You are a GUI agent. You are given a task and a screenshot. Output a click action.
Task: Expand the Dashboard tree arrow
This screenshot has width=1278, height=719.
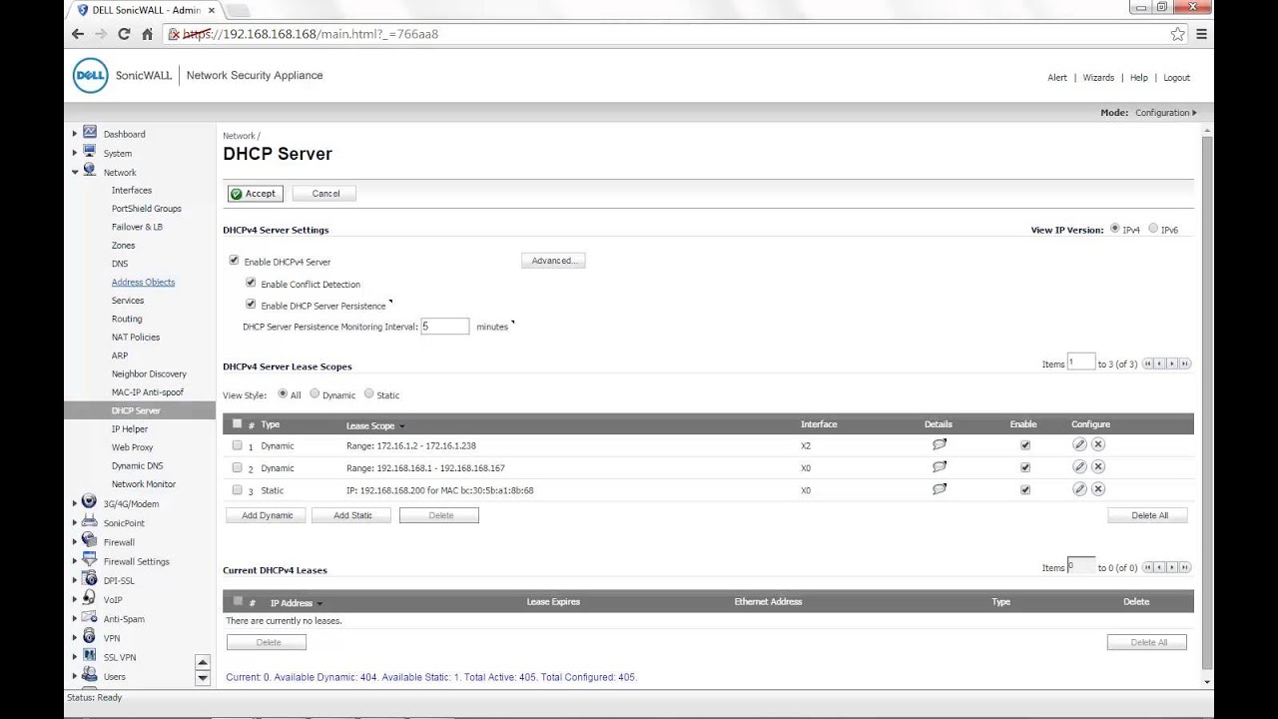point(74,134)
